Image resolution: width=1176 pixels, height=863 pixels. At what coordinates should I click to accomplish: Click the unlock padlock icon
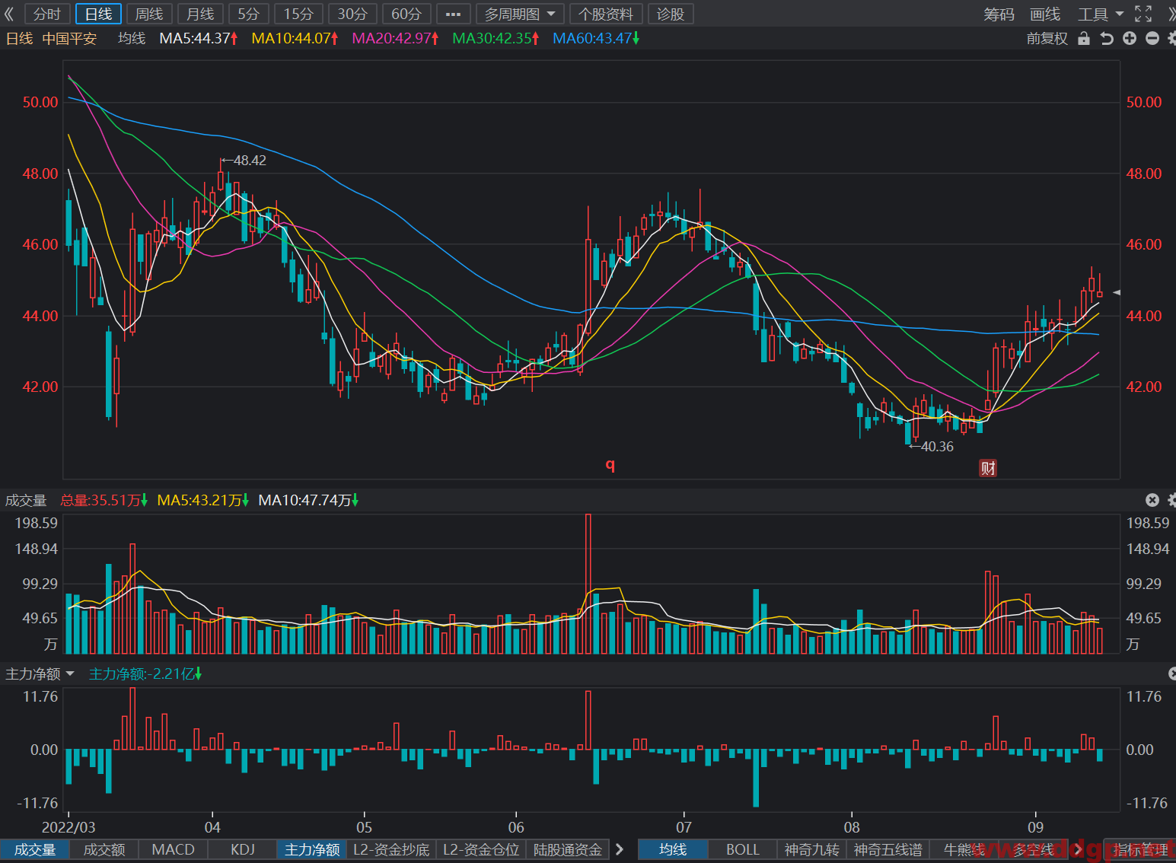pos(1084,38)
